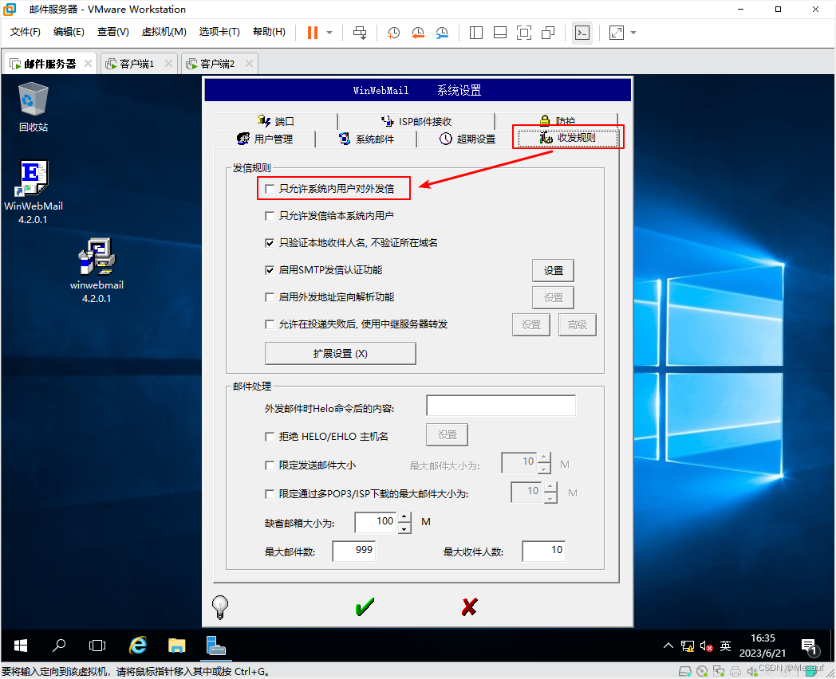Image resolution: width=836 pixels, height=679 pixels.
Task: Launch Internet Explorer from taskbar
Action: tap(137, 646)
